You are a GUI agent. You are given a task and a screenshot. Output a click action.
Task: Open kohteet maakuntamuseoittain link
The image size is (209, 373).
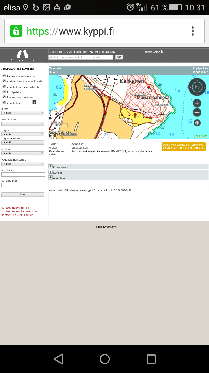coord(20,211)
